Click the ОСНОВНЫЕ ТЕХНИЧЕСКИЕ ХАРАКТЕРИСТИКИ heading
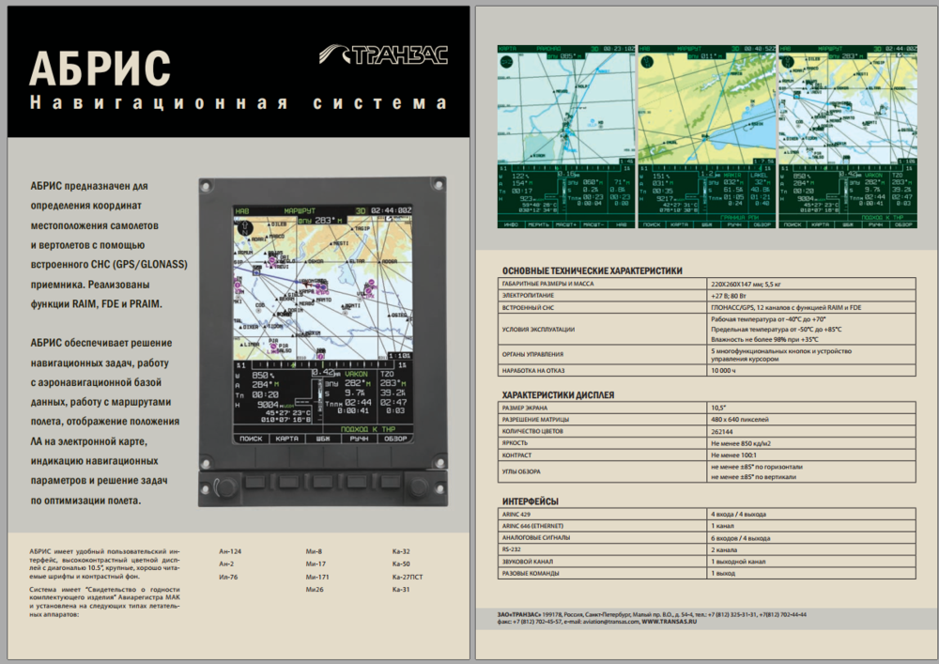Screen dimensions: 939x664 (592, 270)
